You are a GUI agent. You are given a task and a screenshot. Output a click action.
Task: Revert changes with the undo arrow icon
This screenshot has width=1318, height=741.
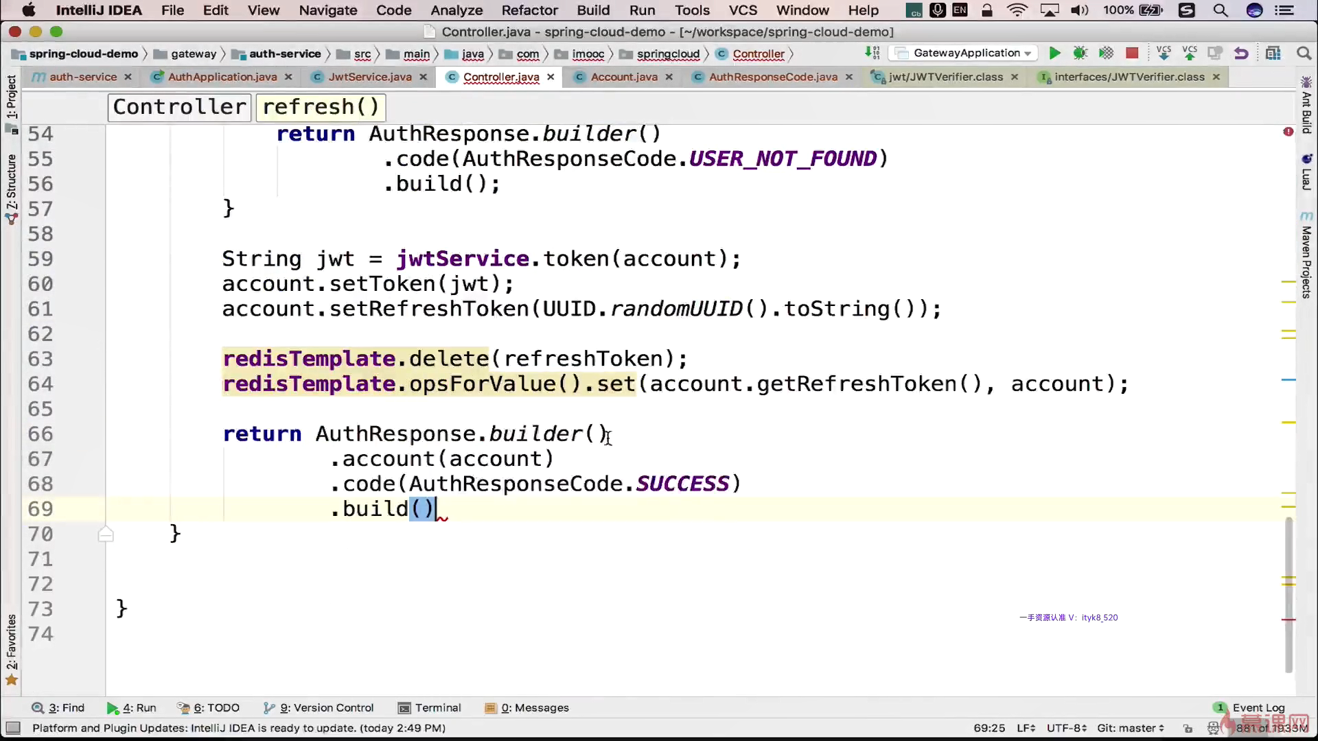[x=1240, y=54]
